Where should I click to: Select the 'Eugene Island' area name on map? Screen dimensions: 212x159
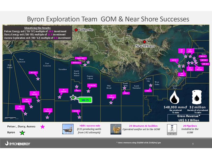pos(90,77)
